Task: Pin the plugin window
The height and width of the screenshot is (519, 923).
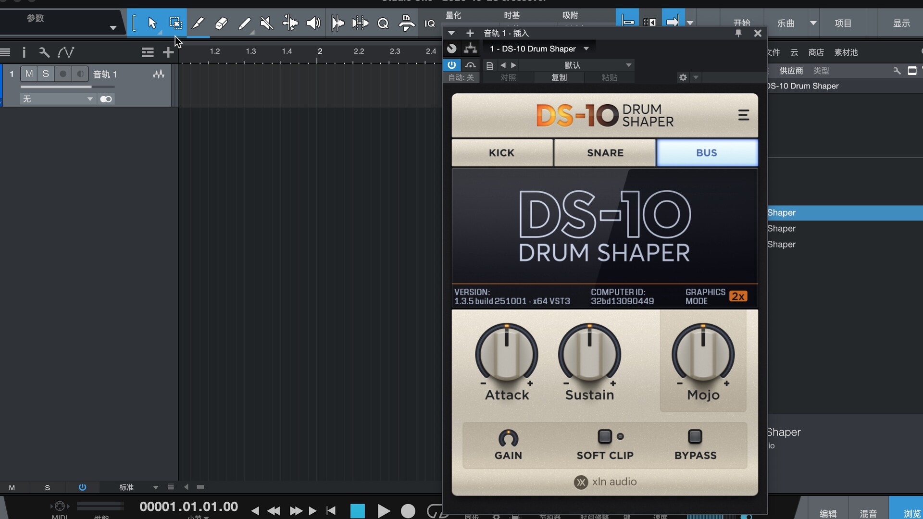Action: coord(738,33)
